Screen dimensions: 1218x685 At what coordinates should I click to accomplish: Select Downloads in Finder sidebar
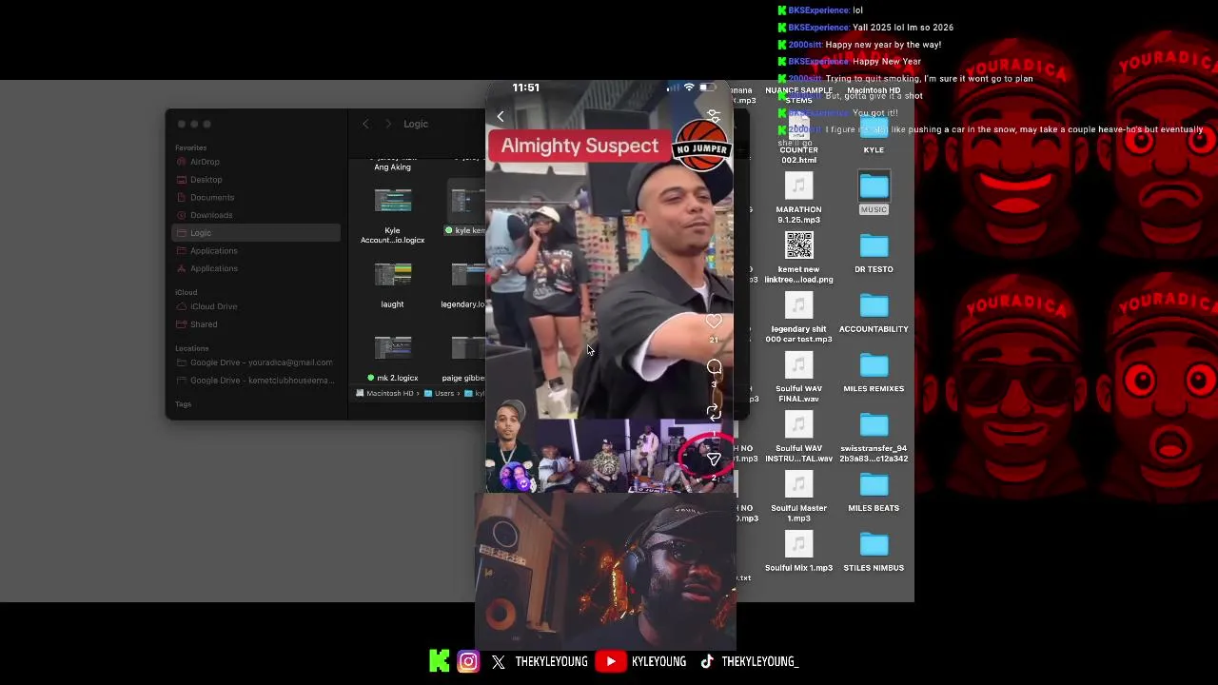211,215
